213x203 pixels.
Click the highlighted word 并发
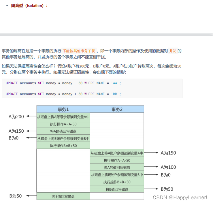tap(173, 51)
